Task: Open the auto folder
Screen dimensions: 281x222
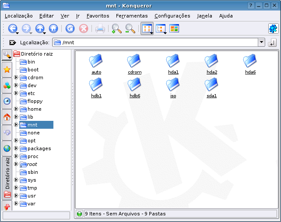Action: pos(96,64)
